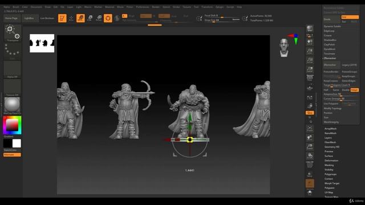
Task: Select the white main color swatch
Action: (17, 143)
